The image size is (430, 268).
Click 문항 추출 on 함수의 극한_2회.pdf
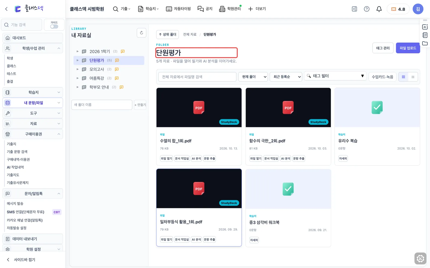(x=299, y=159)
